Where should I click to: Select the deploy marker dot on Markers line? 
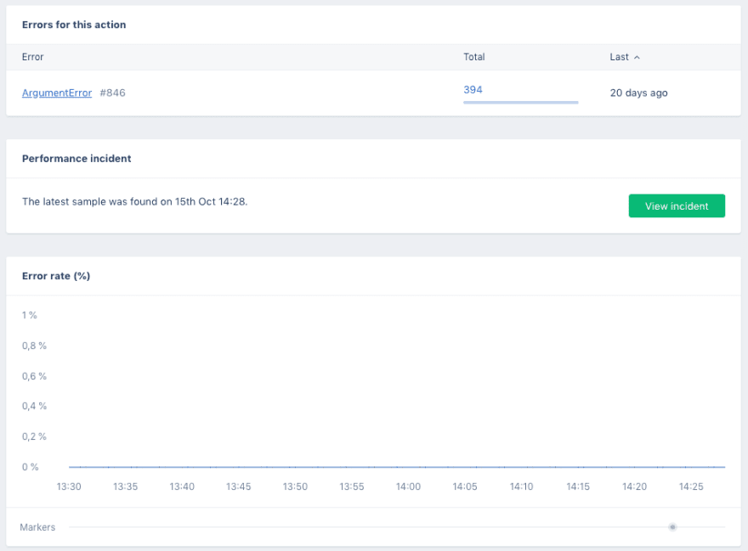pos(672,526)
